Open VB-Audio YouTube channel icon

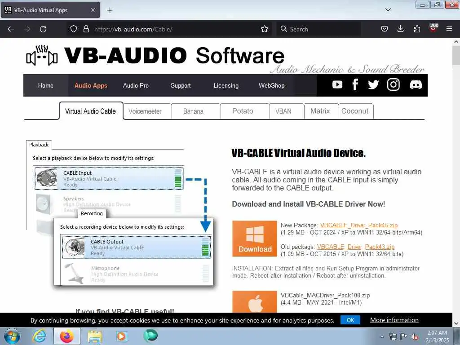tap(337, 85)
